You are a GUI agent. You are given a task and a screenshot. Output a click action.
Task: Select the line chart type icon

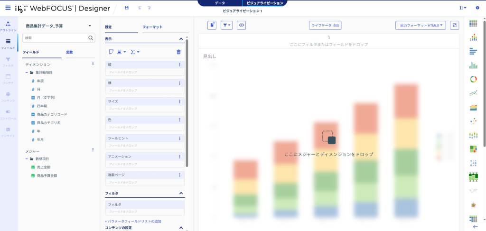pyautogui.click(x=473, y=93)
